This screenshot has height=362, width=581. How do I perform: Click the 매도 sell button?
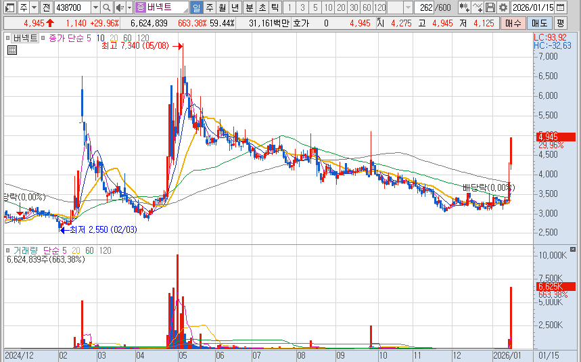(x=539, y=23)
